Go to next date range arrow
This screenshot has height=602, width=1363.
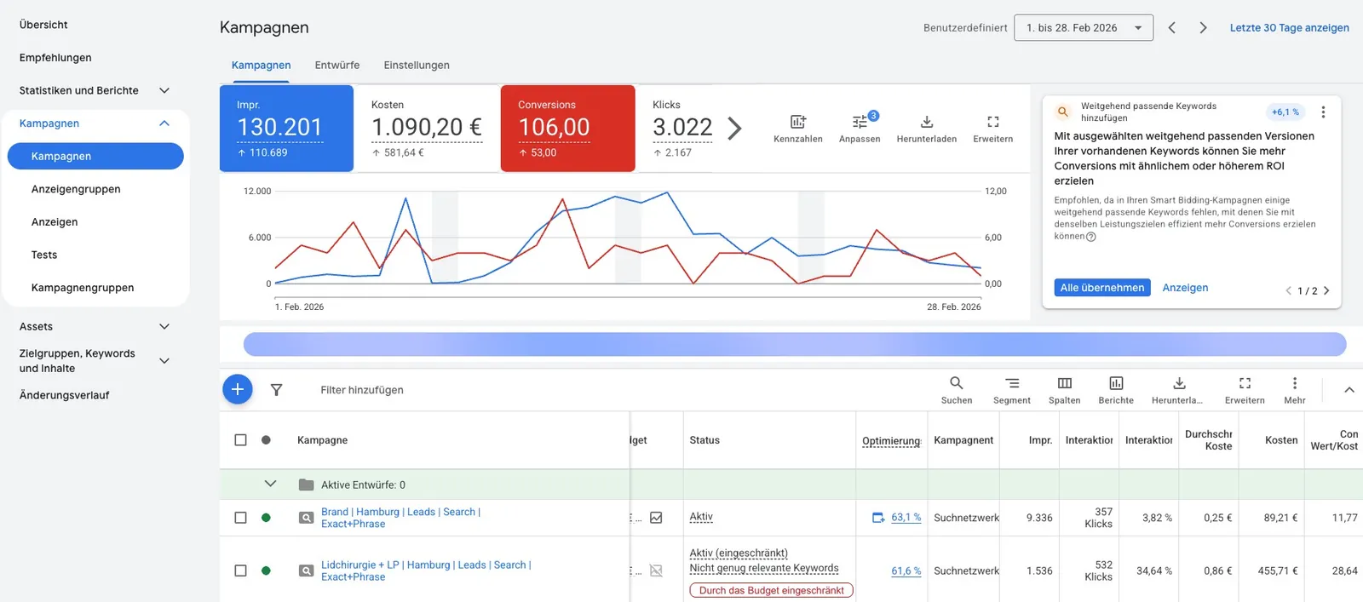(1203, 28)
